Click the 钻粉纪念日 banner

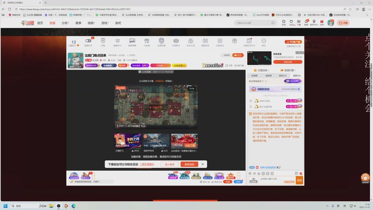276,89
